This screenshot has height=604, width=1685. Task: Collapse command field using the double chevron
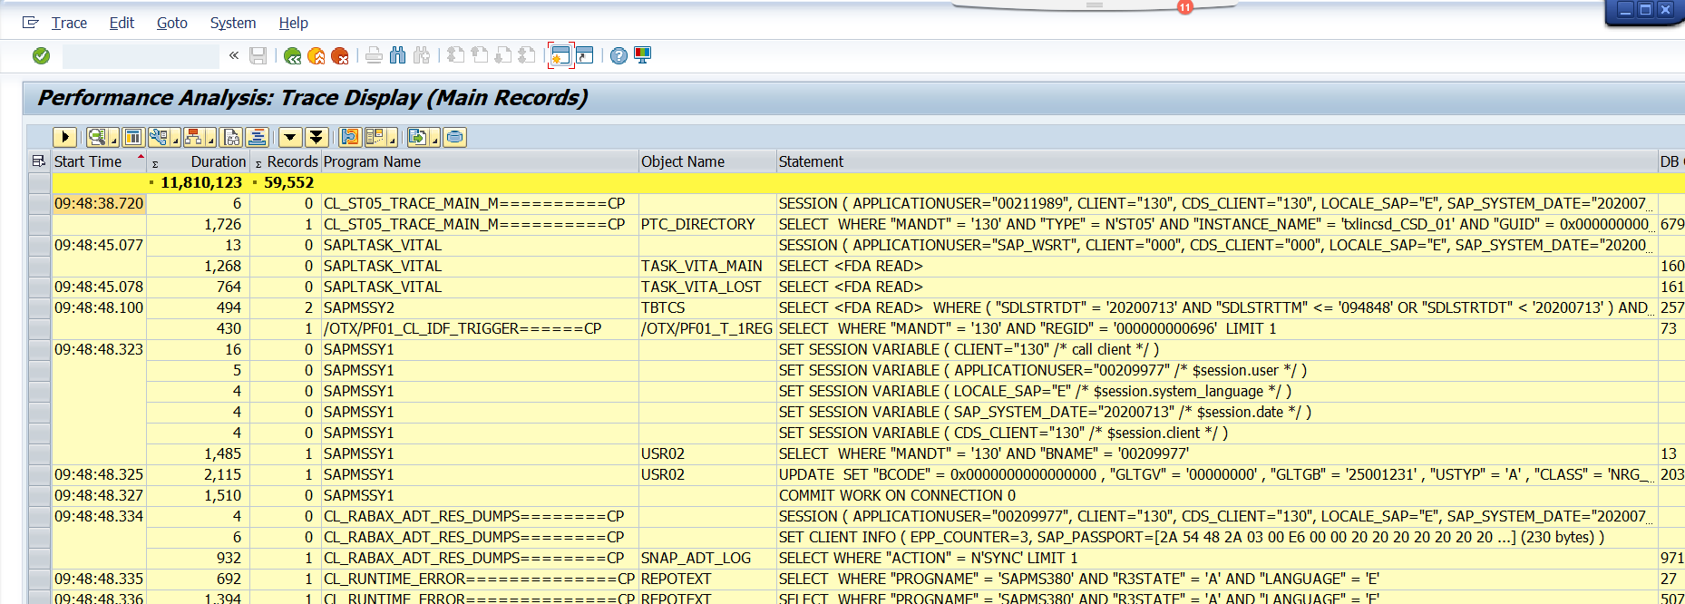pos(234,56)
